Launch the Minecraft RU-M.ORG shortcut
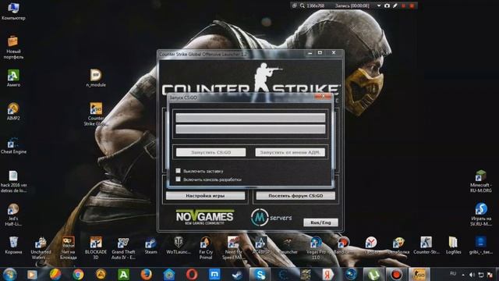The width and height of the screenshot is (499, 281). click(x=481, y=182)
